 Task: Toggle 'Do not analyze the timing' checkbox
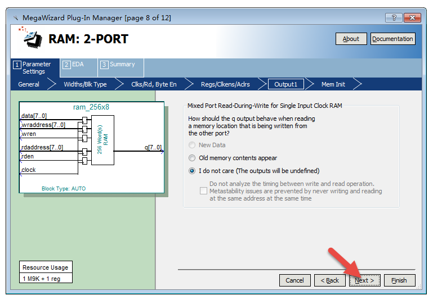(203, 190)
